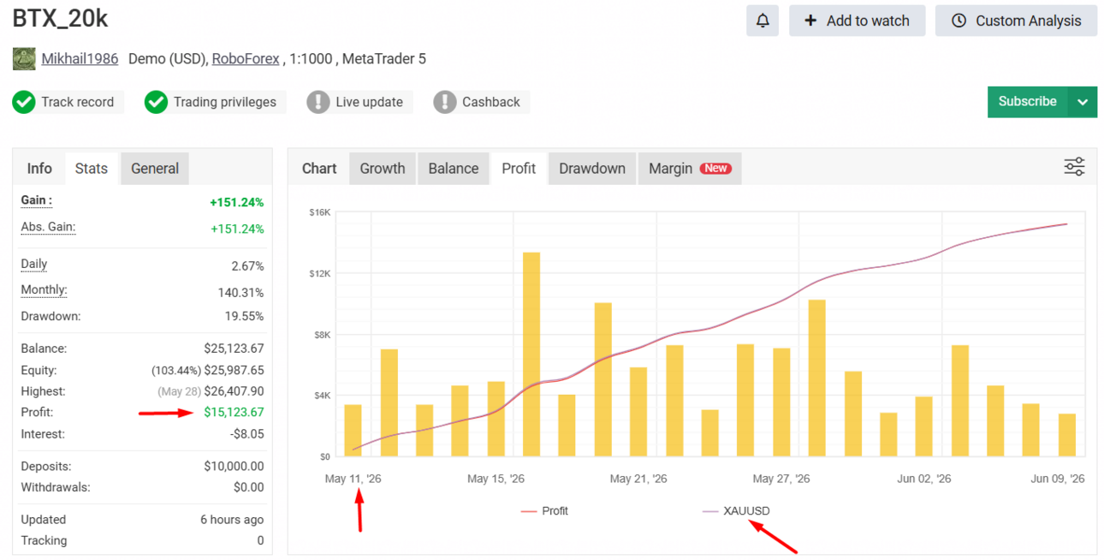1104x560 pixels.
Task: Select the Balance chart tab
Action: pos(454,169)
